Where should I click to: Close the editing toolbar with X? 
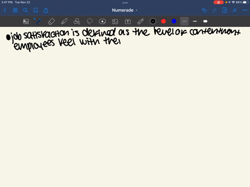[235, 10]
